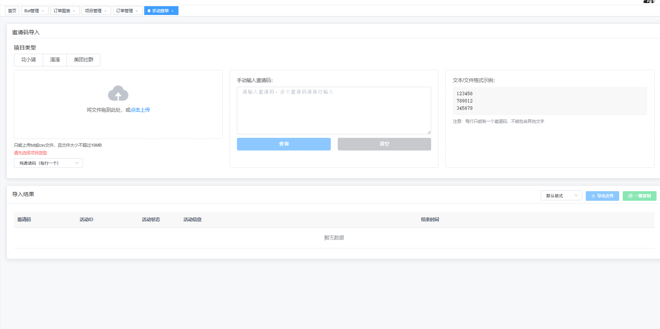Image resolution: width=660 pixels, height=329 pixels.
Task: Open the 订单管理 tab
Action: click(x=124, y=11)
